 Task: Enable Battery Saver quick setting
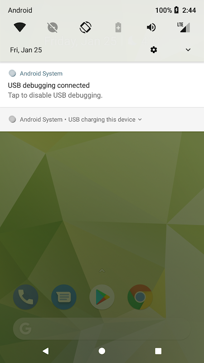(118, 27)
